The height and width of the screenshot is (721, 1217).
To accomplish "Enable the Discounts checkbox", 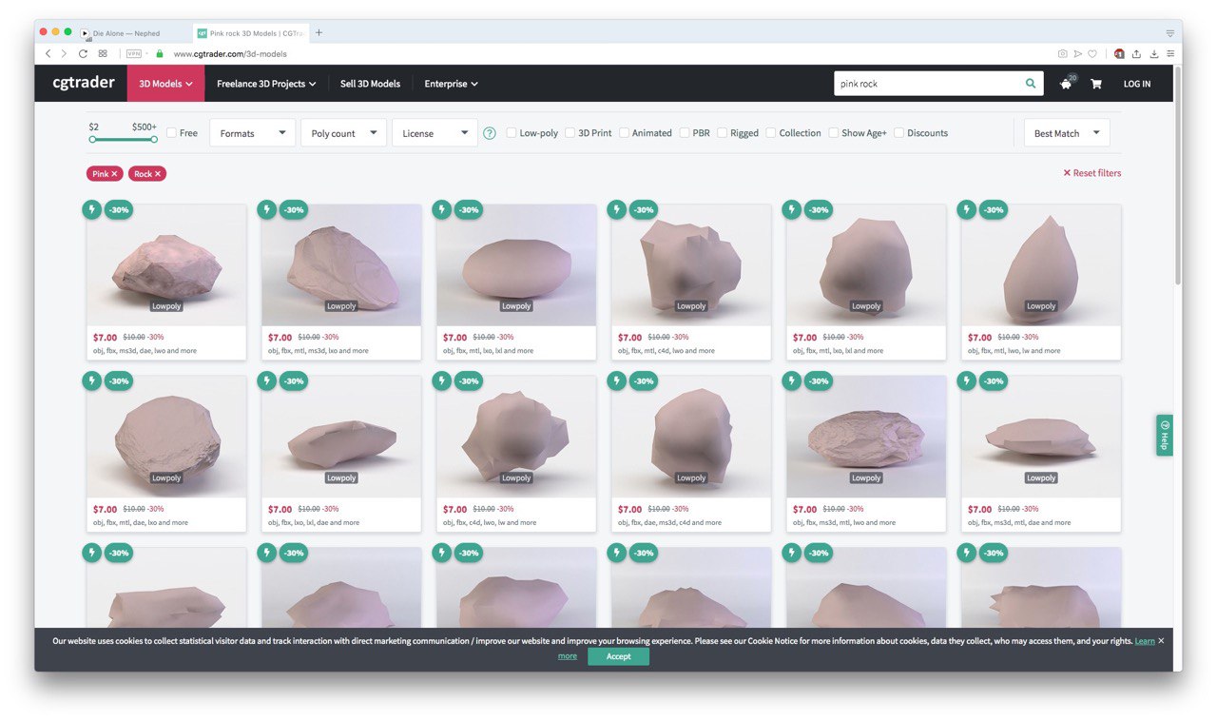I will click(899, 133).
